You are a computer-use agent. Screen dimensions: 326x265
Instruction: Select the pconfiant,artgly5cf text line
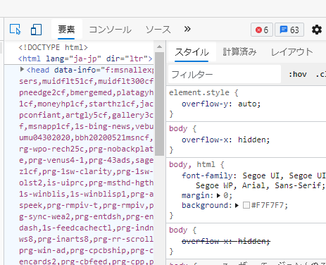point(86,115)
